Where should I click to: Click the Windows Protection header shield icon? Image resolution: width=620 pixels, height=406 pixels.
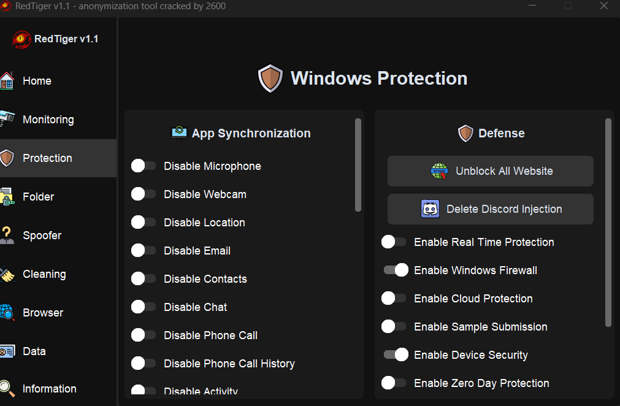tap(270, 79)
